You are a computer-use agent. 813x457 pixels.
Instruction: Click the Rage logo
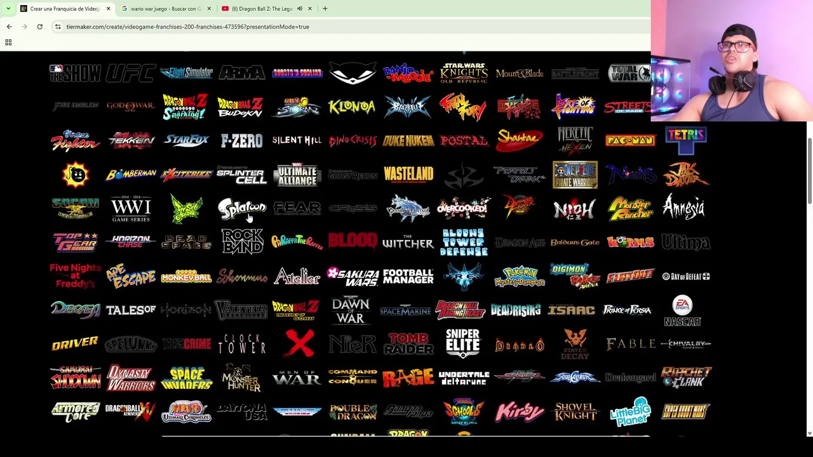pos(408,378)
